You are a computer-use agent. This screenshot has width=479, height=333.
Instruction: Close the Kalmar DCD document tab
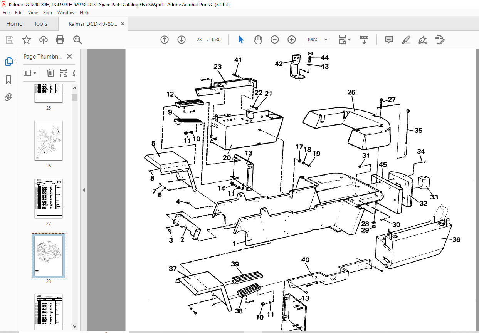click(123, 24)
